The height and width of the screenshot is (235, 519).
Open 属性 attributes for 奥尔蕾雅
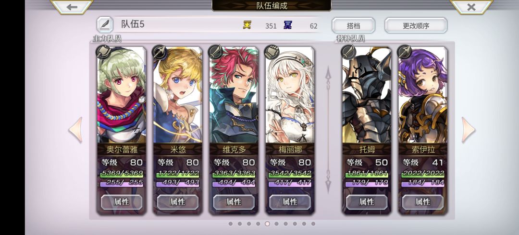click(122, 201)
